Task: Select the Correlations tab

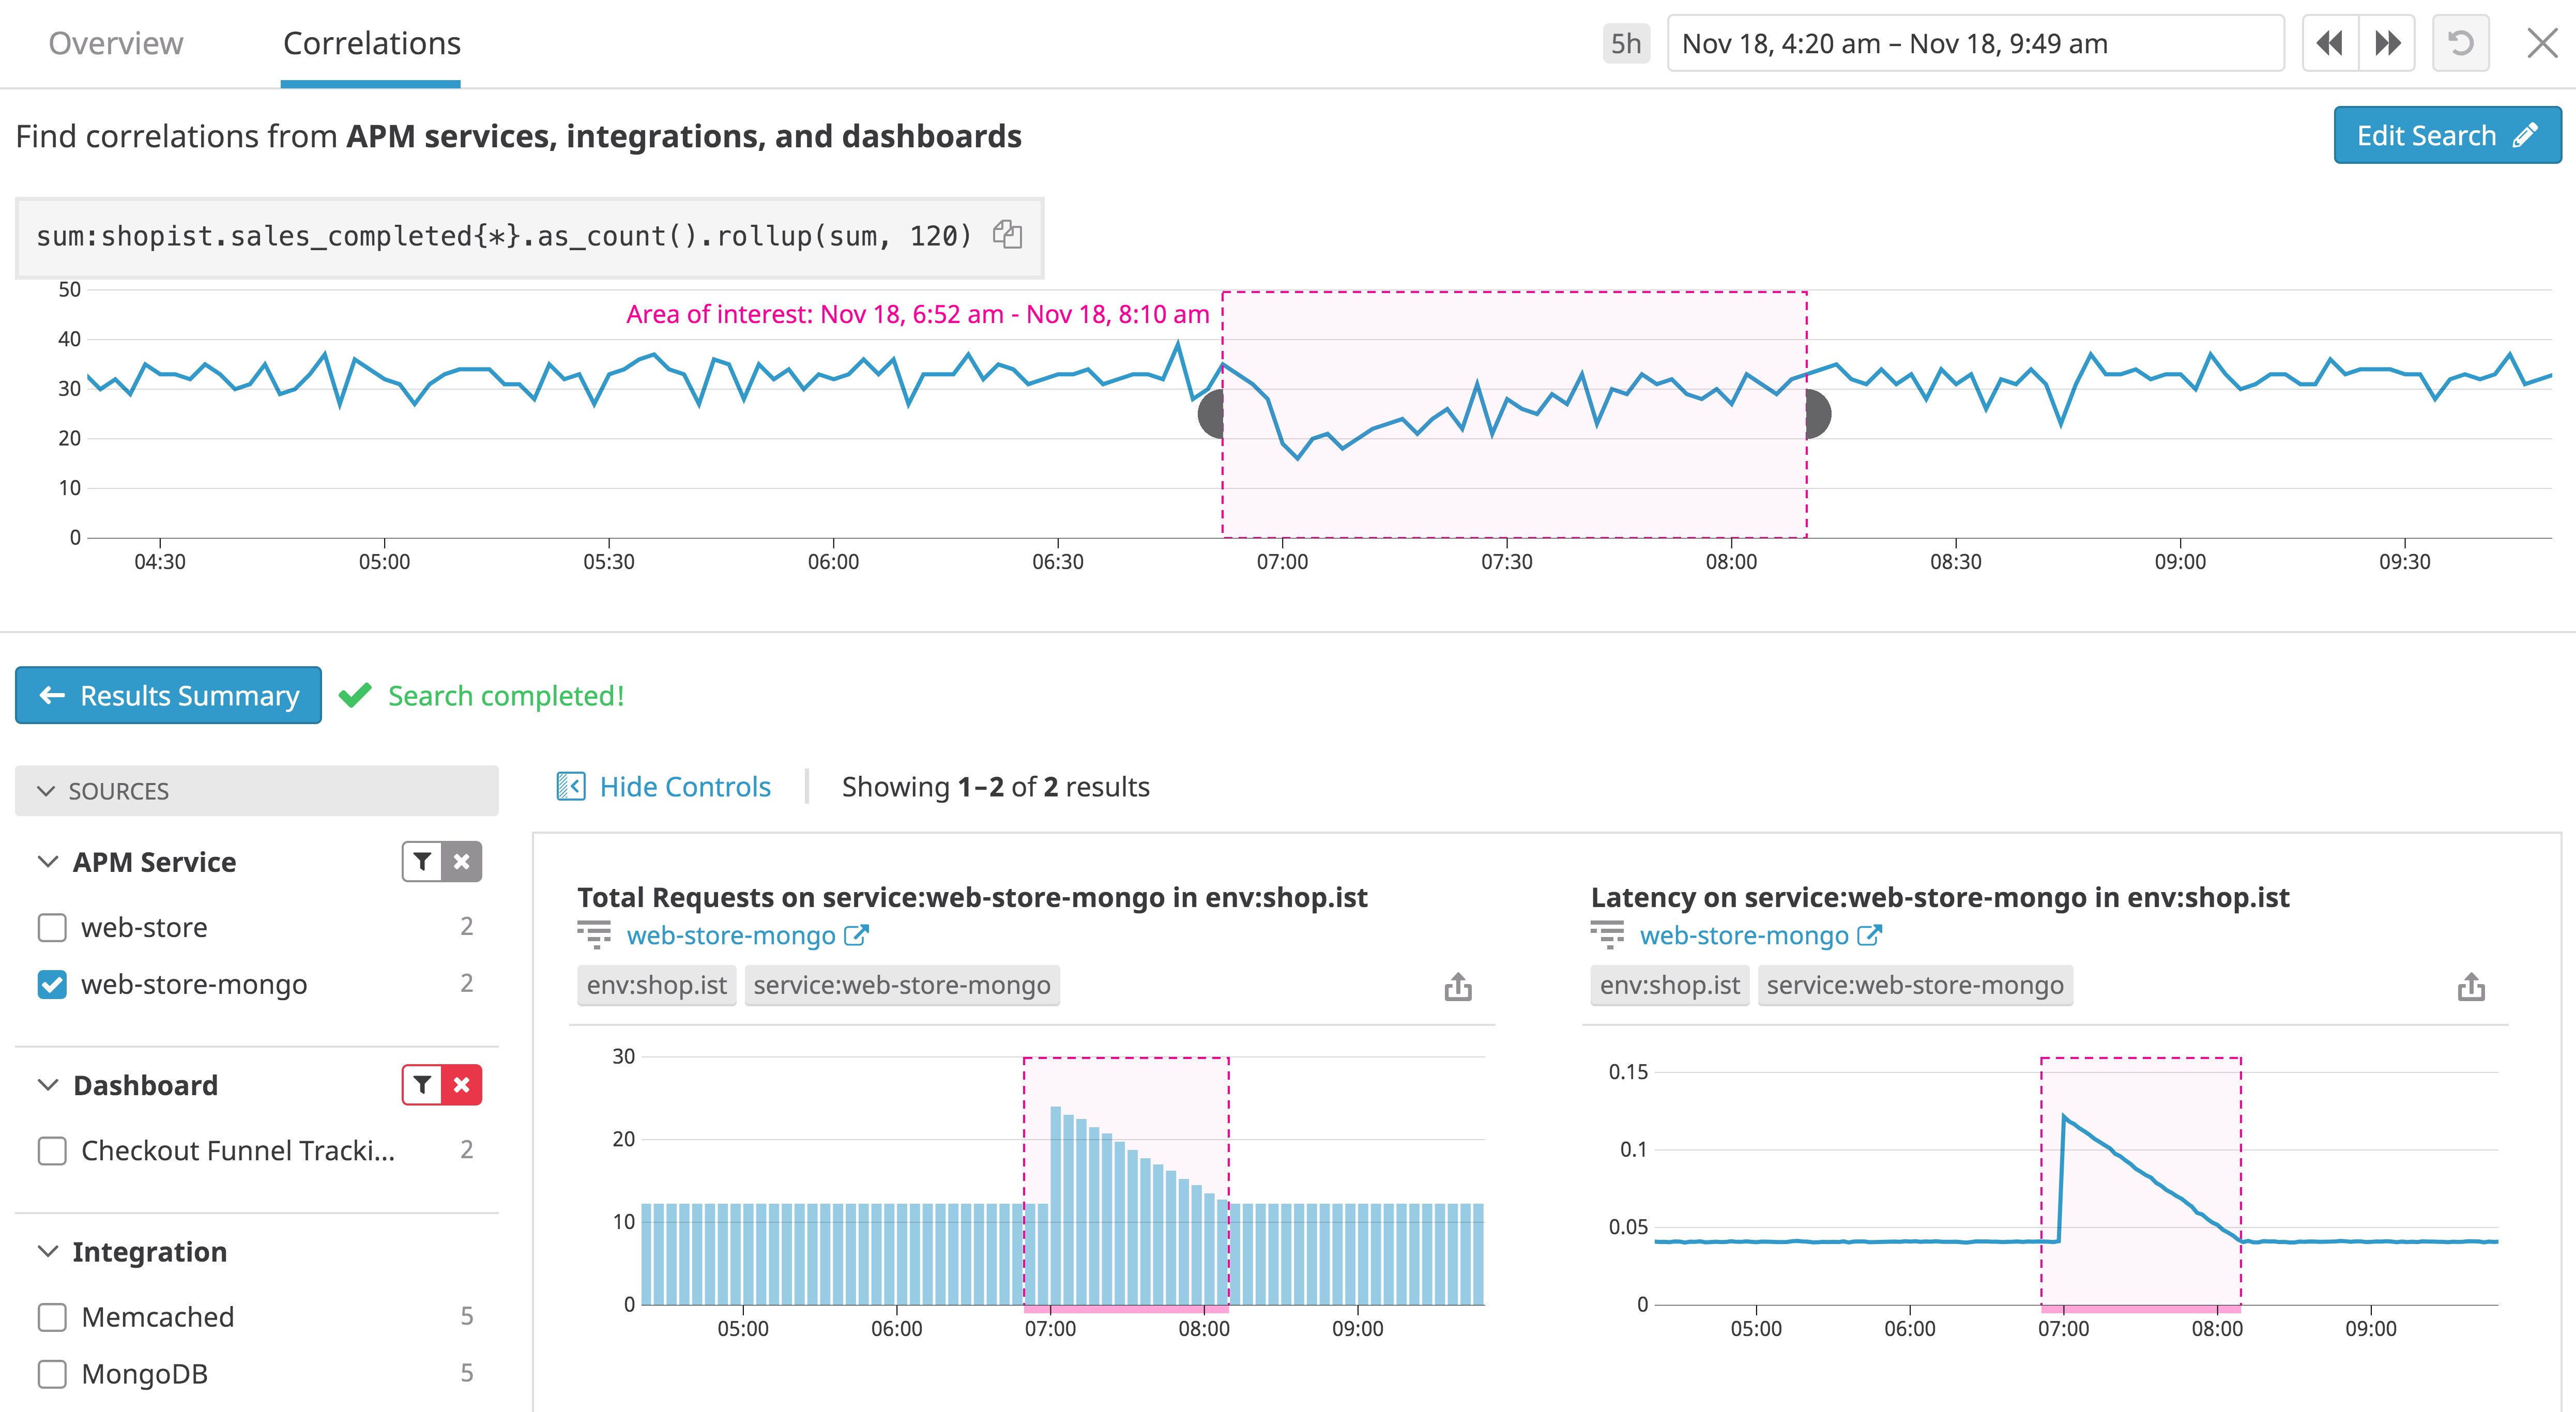Action: (371, 43)
